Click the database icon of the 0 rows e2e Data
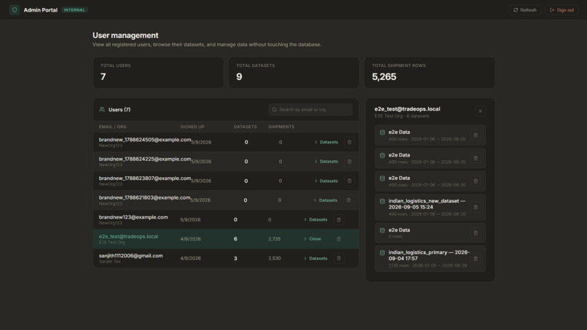 pyautogui.click(x=382, y=230)
